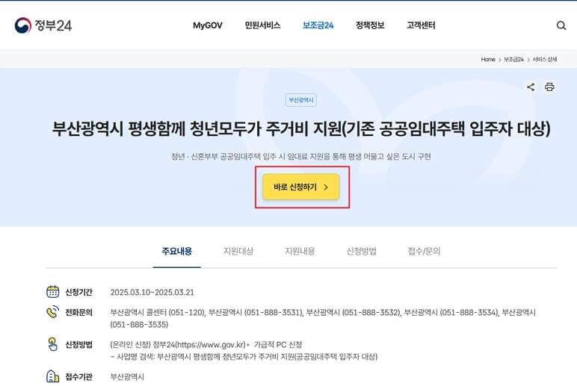Click the subtitle 청년·신혼부부 공공임대주택 text

(301, 157)
